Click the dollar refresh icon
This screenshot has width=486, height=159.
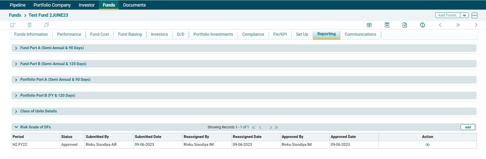point(422,25)
